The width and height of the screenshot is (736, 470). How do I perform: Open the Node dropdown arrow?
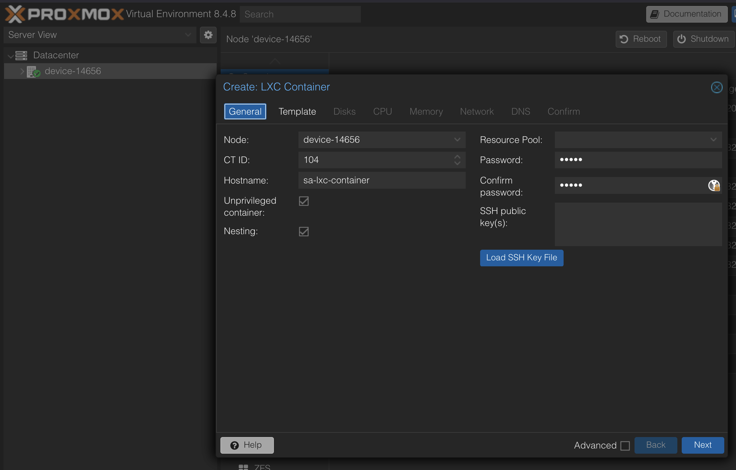click(457, 140)
